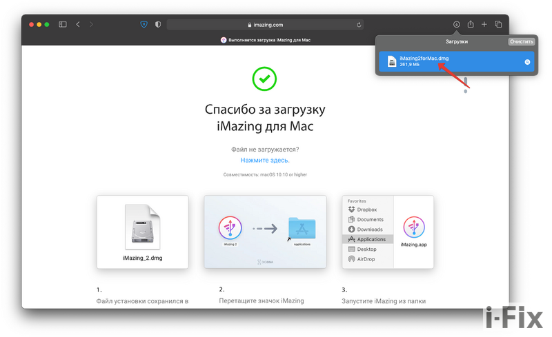Click the iMazing_2.dmg file thumbnail
This screenshot has width=552, height=337.
pyautogui.click(x=143, y=227)
